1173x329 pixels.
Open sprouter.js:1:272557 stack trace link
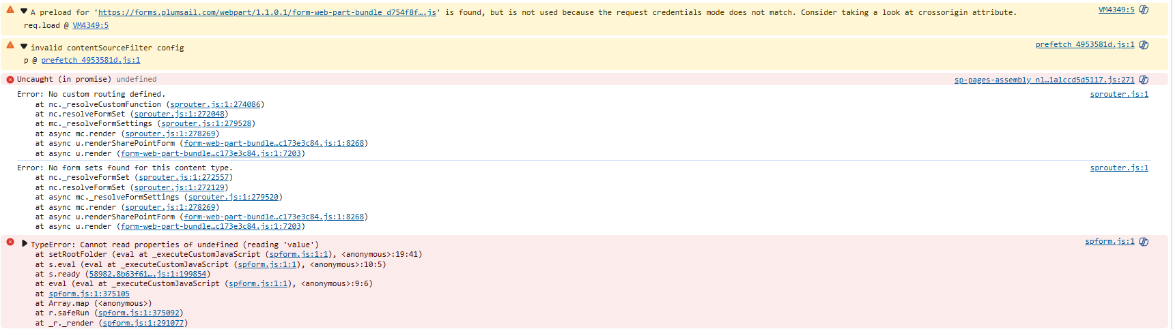click(x=184, y=177)
